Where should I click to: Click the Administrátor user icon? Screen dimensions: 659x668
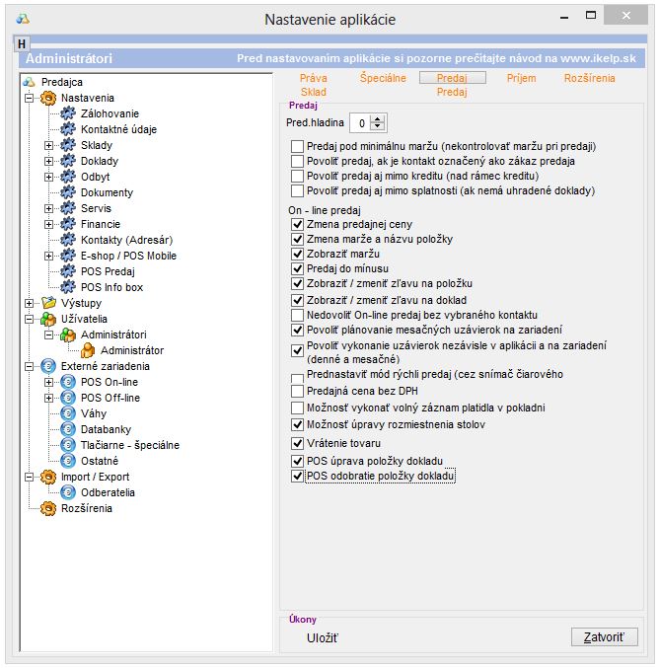click(87, 350)
